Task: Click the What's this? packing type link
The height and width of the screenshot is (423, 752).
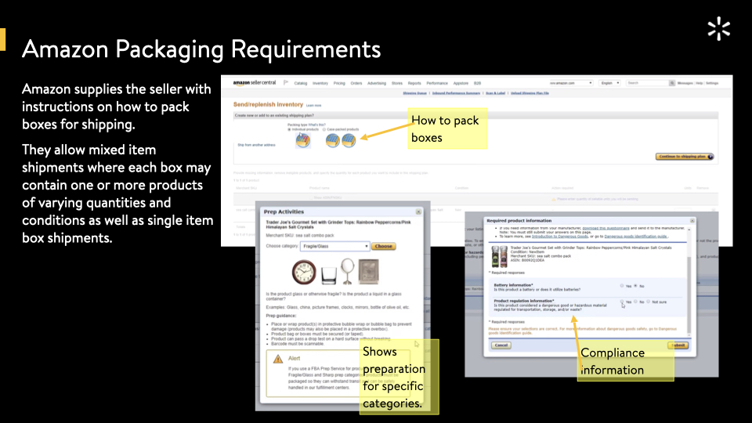Action: [x=316, y=125]
